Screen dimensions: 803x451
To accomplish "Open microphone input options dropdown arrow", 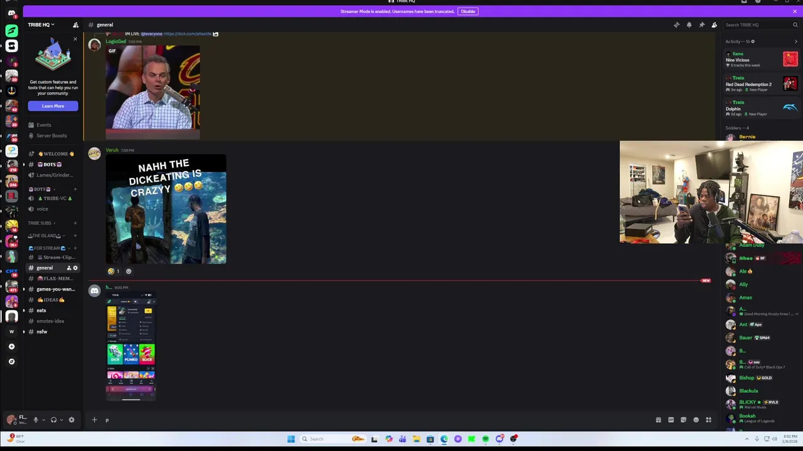I will (x=43, y=420).
